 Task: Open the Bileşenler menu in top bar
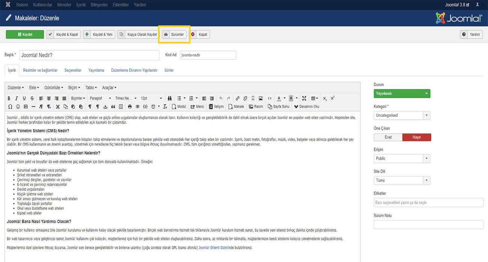point(99,5)
